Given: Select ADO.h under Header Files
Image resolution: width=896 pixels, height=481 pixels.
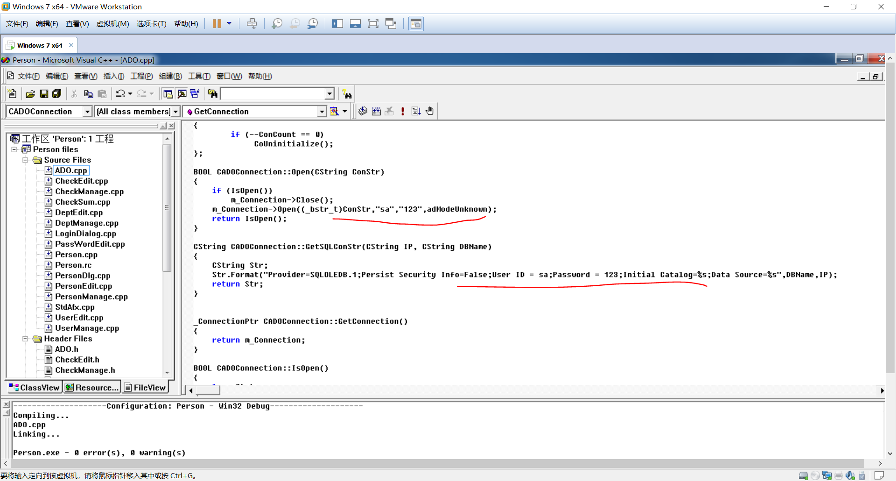Looking at the screenshot, I should [x=67, y=349].
